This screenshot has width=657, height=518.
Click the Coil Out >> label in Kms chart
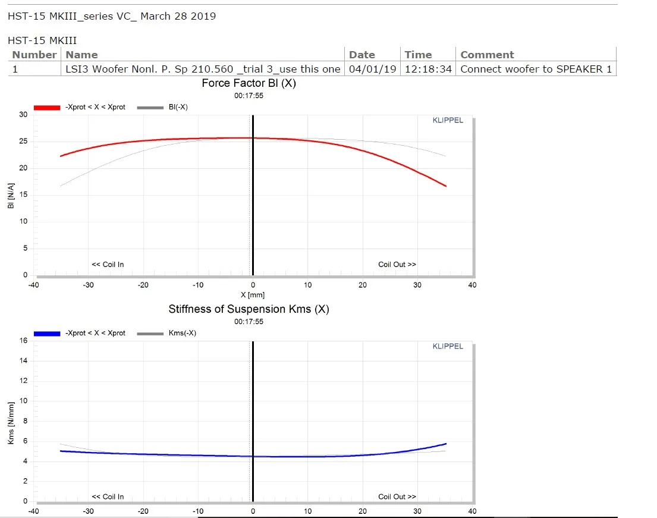tap(397, 497)
